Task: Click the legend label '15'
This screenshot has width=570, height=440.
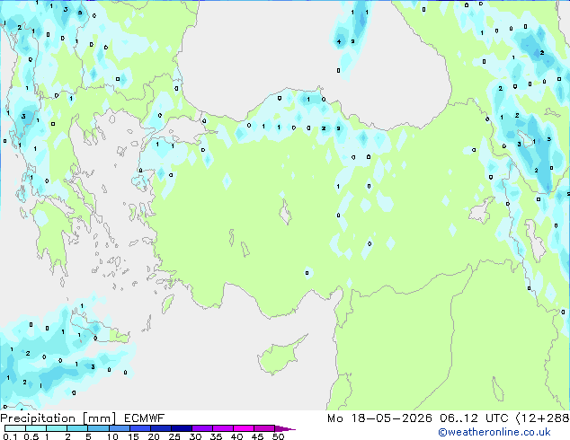Action: (x=133, y=436)
